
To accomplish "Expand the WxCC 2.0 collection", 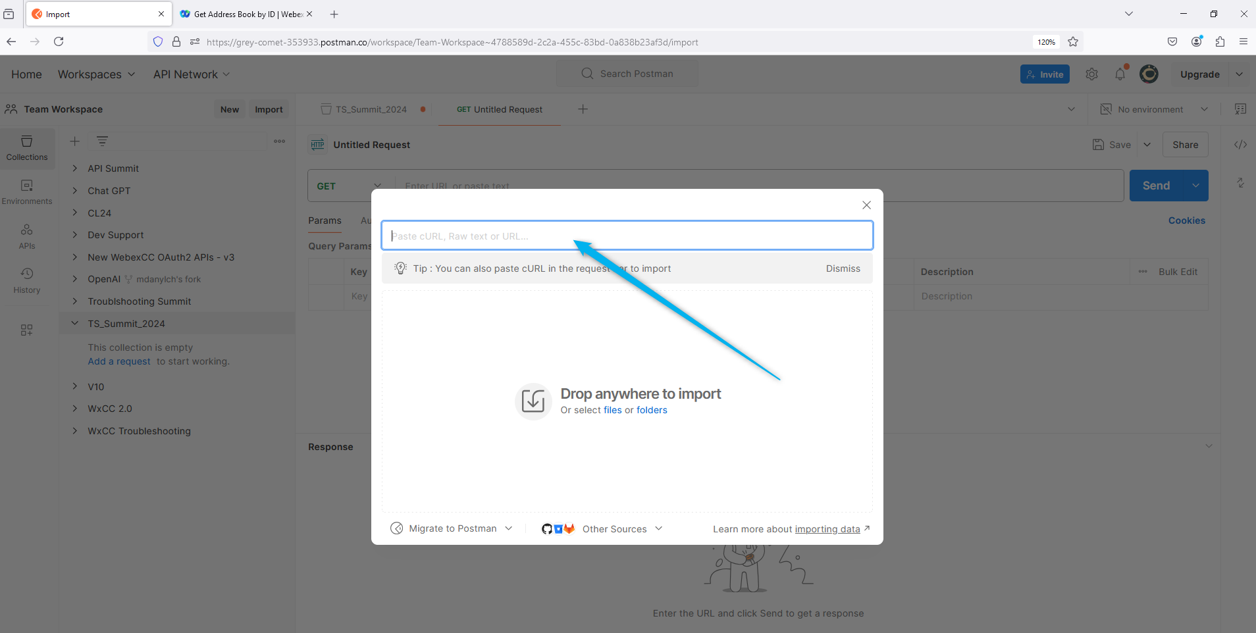I will (x=75, y=409).
